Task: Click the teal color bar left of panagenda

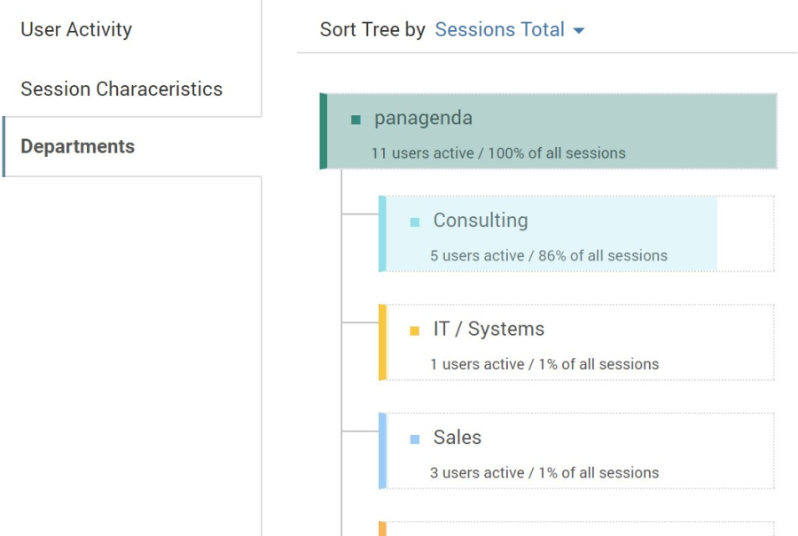Action: click(324, 131)
